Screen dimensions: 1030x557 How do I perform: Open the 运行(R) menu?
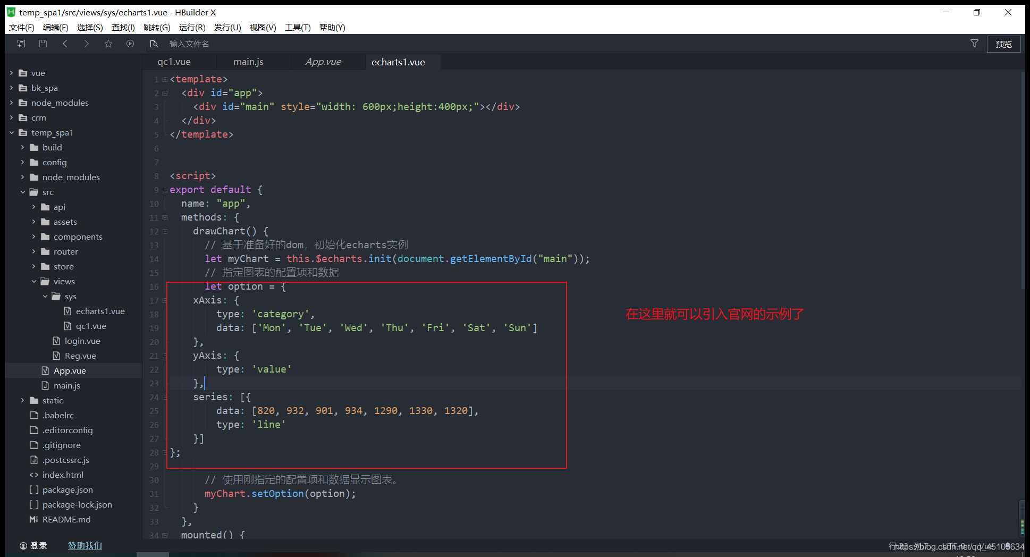192,27
